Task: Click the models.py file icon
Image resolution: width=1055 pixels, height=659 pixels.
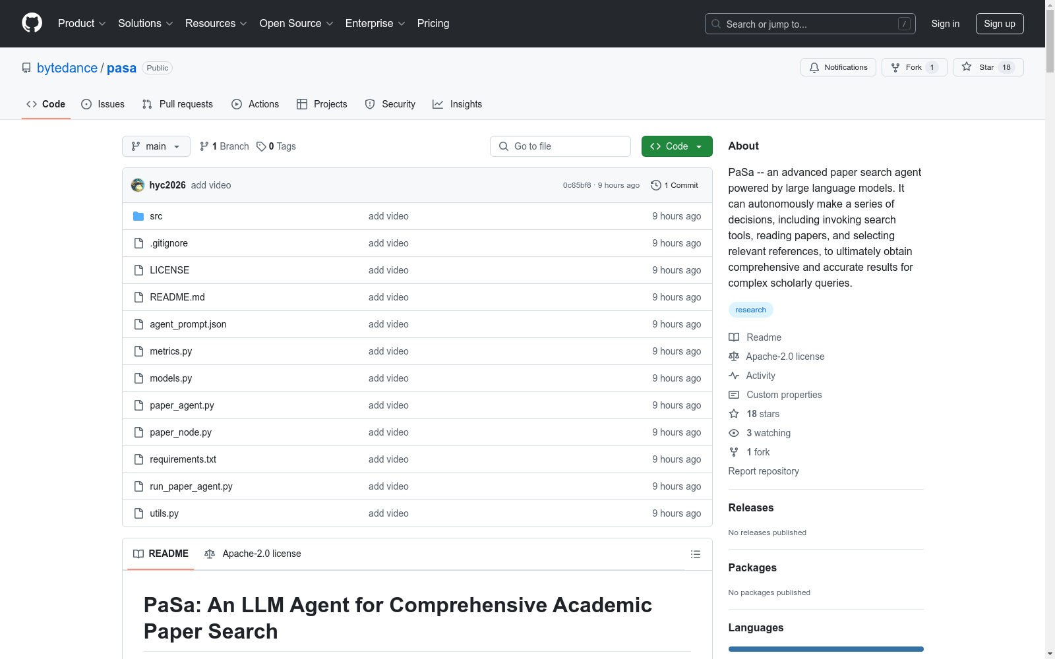Action: pos(138,378)
